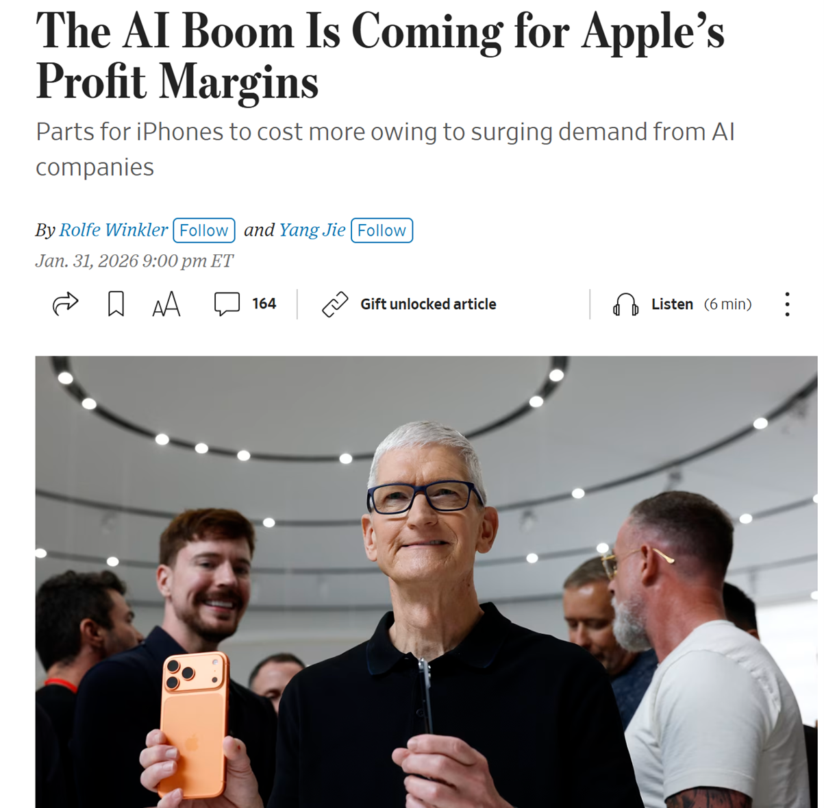The height and width of the screenshot is (808, 824).
Task: Follow Yang Jie with Follow button
Action: 382,230
